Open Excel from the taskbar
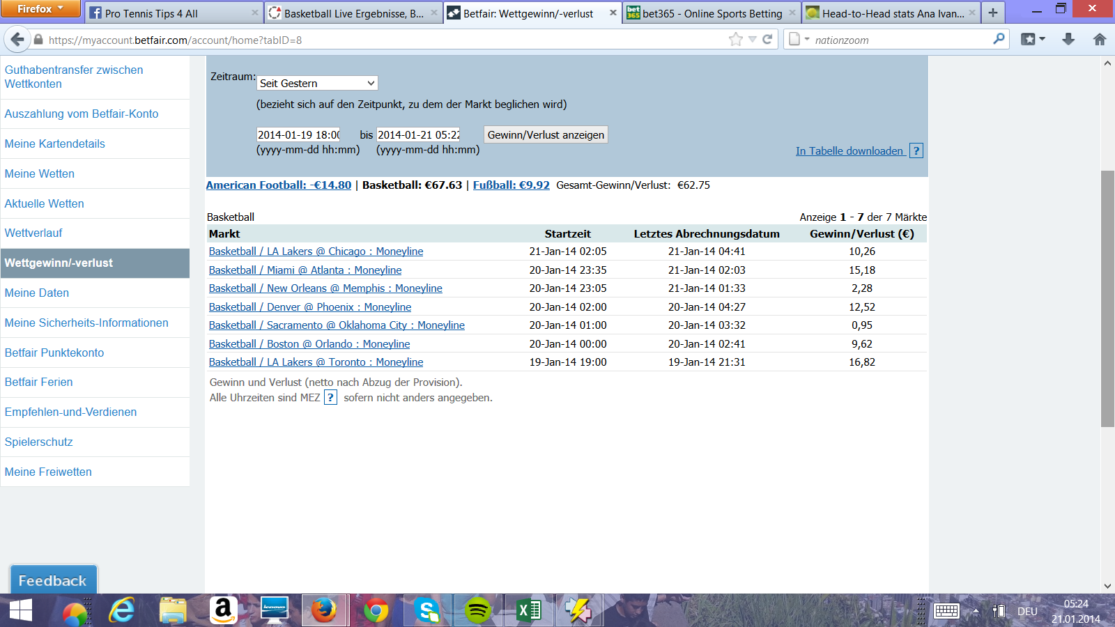Screen dimensions: 1115x627 (x=528, y=611)
